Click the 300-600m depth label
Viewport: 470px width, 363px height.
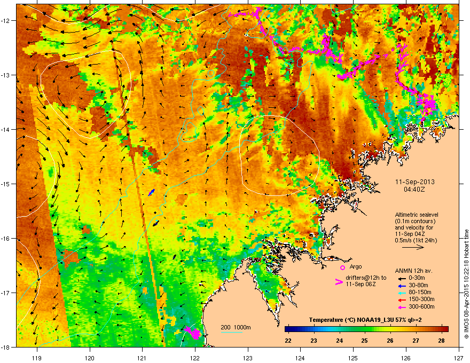click(x=421, y=306)
